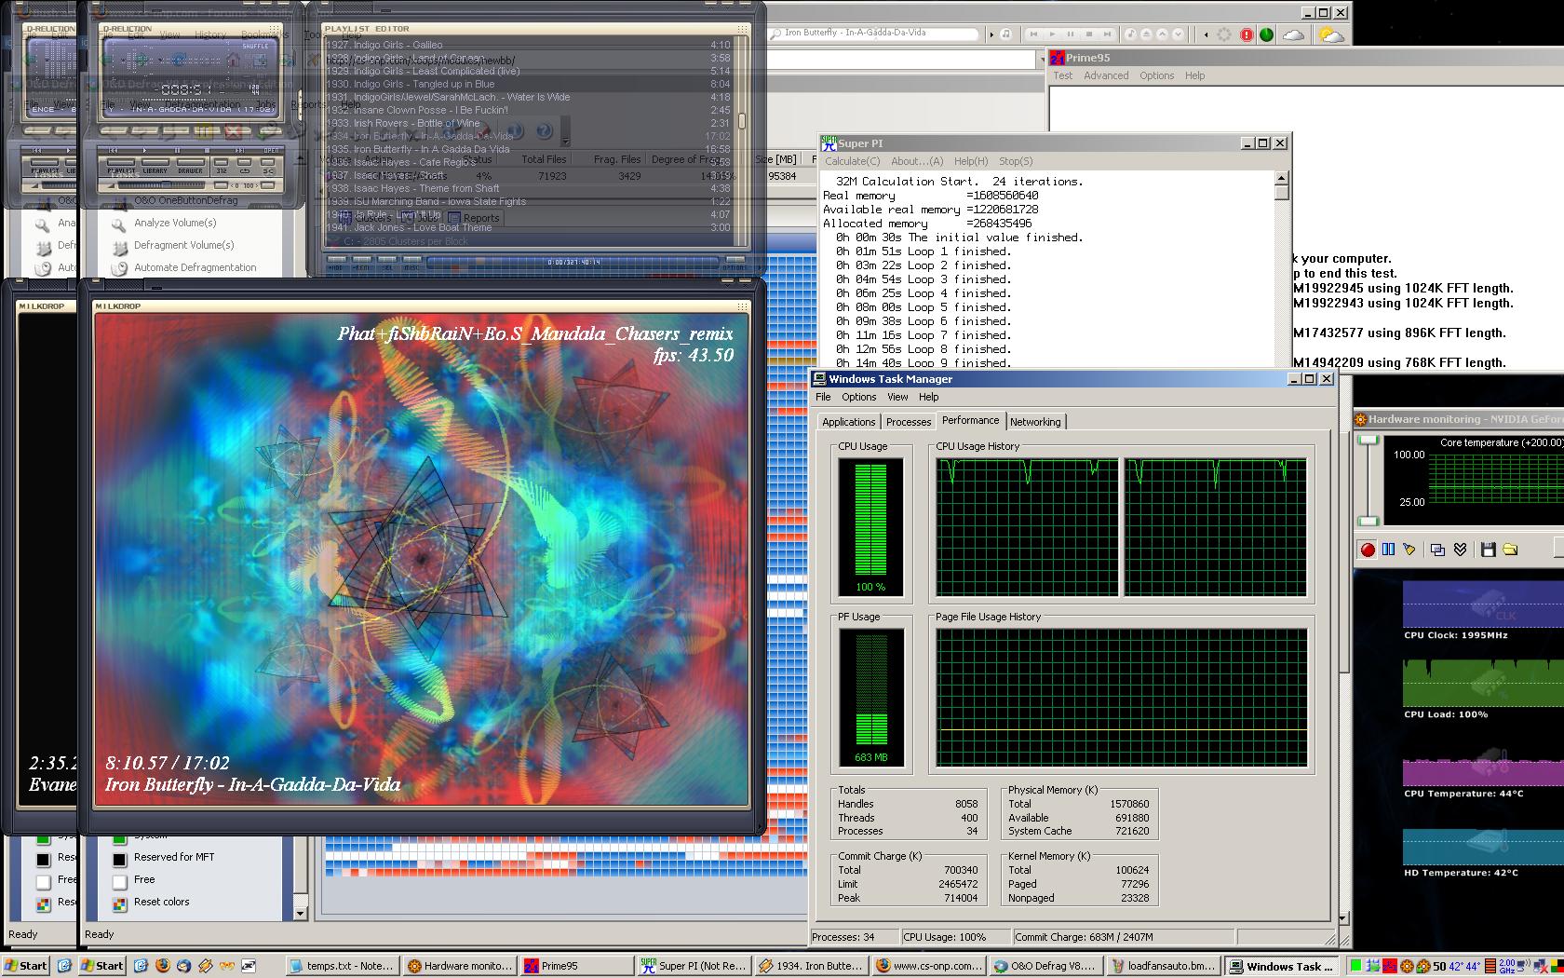
Task: Open Task Manager File menu
Action: click(x=823, y=397)
